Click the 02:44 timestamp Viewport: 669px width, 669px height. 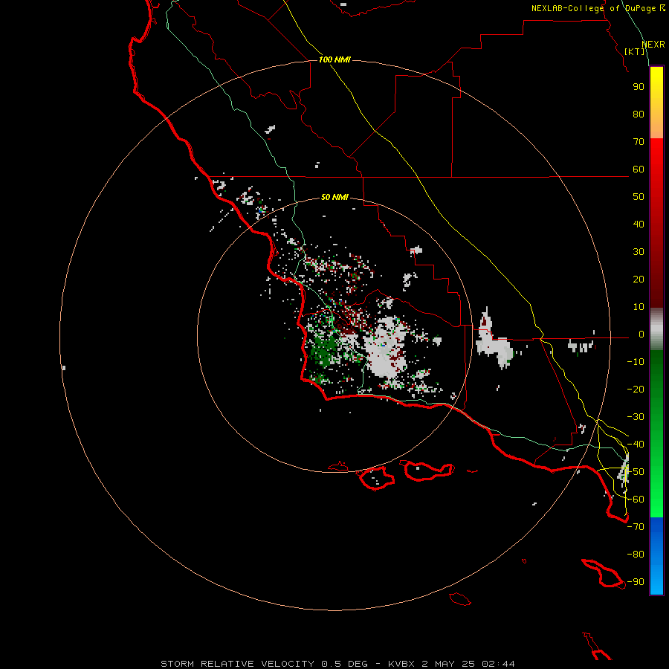click(x=498, y=664)
